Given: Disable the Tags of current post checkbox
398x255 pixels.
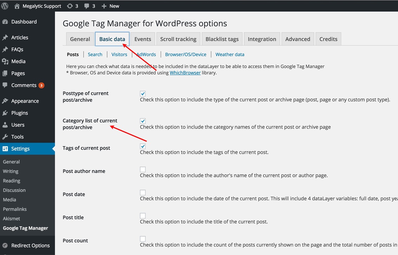Looking at the screenshot, I should [x=143, y=146].
